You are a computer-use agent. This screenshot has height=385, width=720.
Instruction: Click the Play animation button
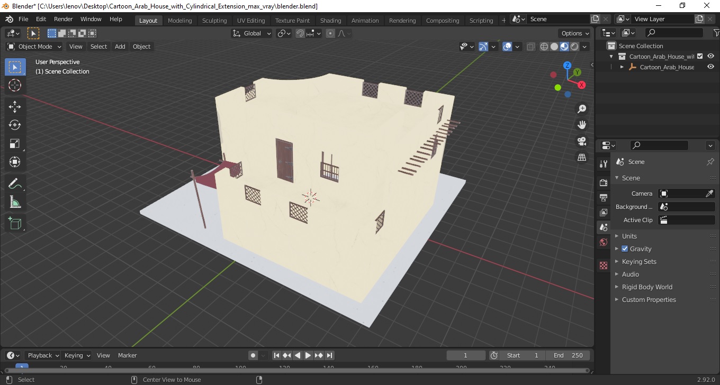[x=308, y=355]
